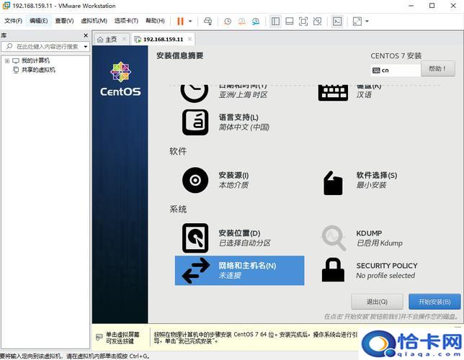The height and width of the screenshot is (360, 464).
Task: Open 语言支持(L) language icon
Action: coord(195,122)
